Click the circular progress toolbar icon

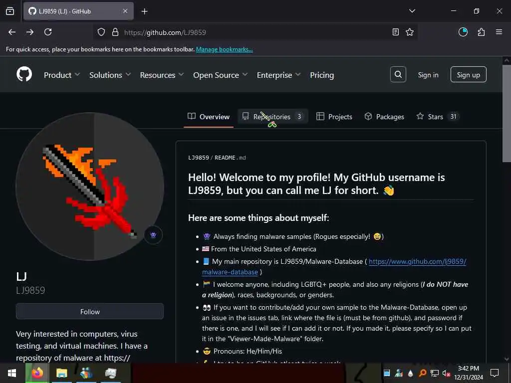pos(463,32)
